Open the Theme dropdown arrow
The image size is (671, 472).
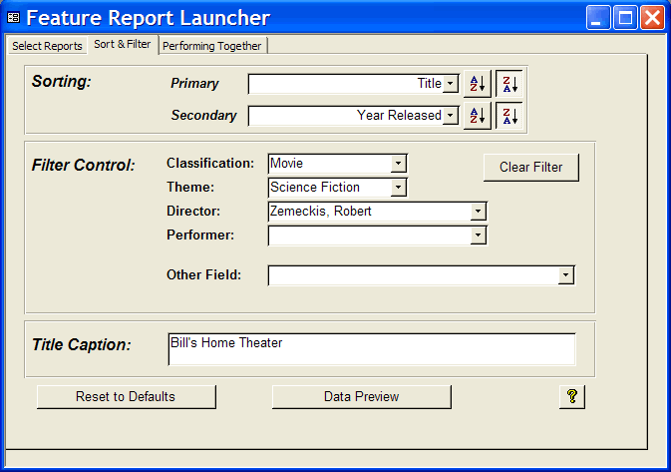click(x=399, y=188)
